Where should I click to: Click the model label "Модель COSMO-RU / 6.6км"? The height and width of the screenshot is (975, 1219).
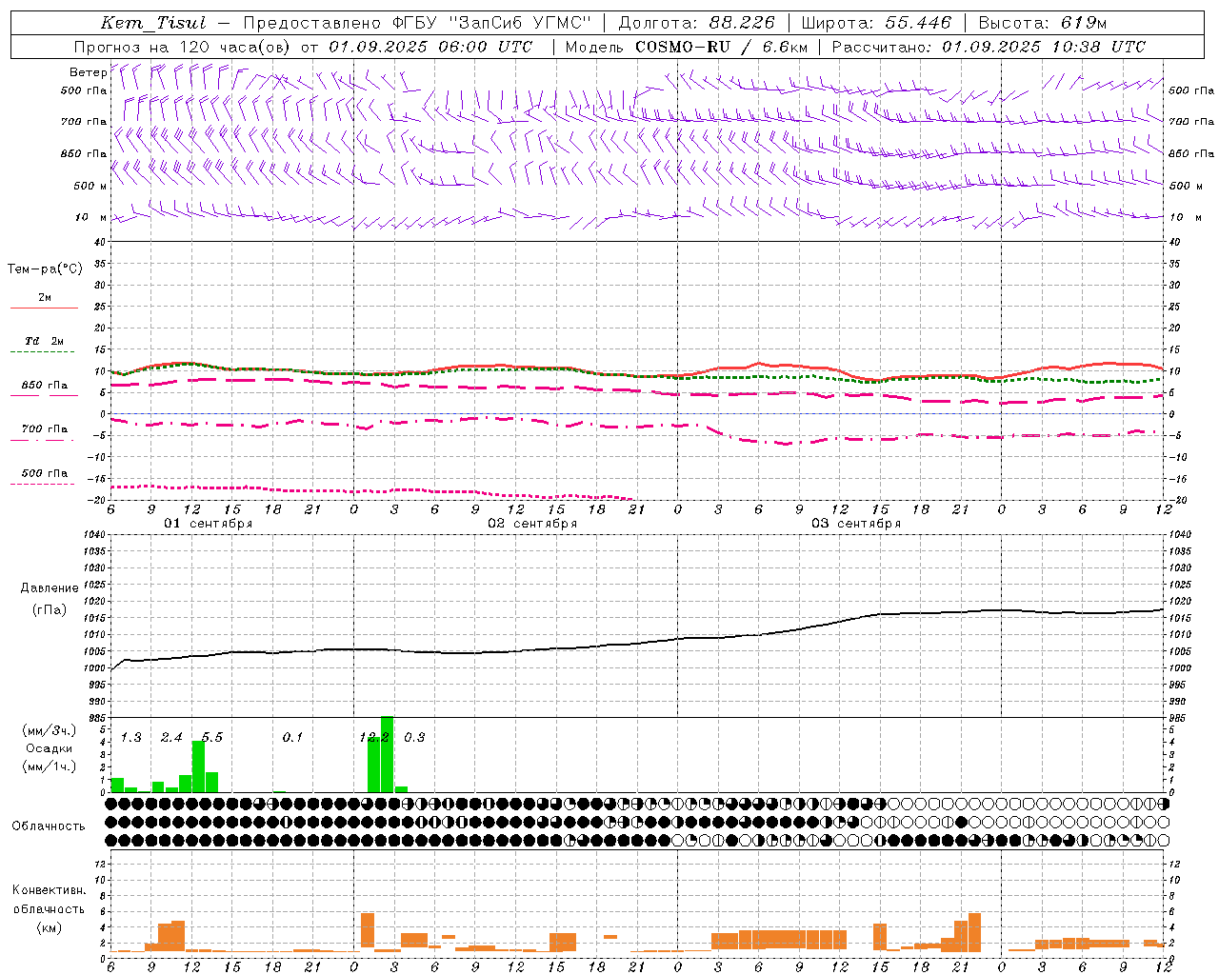pos(686,47)
